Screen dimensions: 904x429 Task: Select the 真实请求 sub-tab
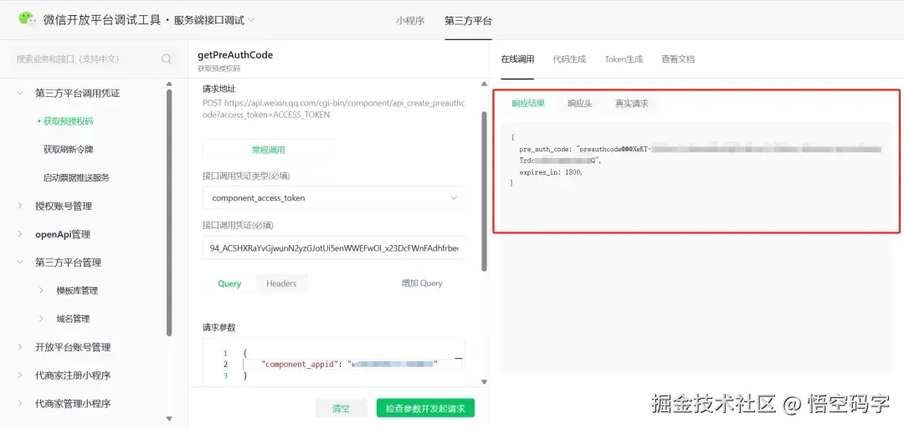pos(632,104)
